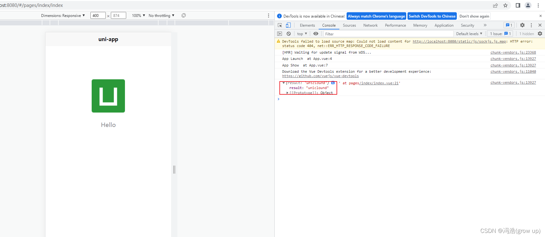This screenshot has width=545, height=237.
Task: Switch to the Elements tab
Action: tap(307, 25)
